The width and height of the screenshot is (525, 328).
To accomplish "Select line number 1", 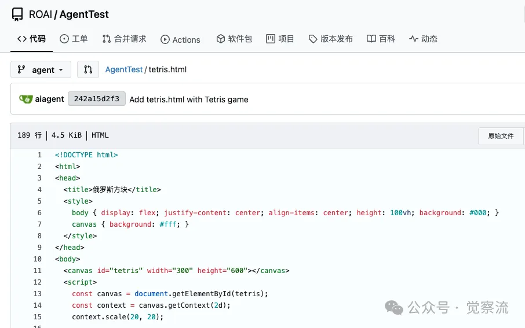I will pos(39,155).
